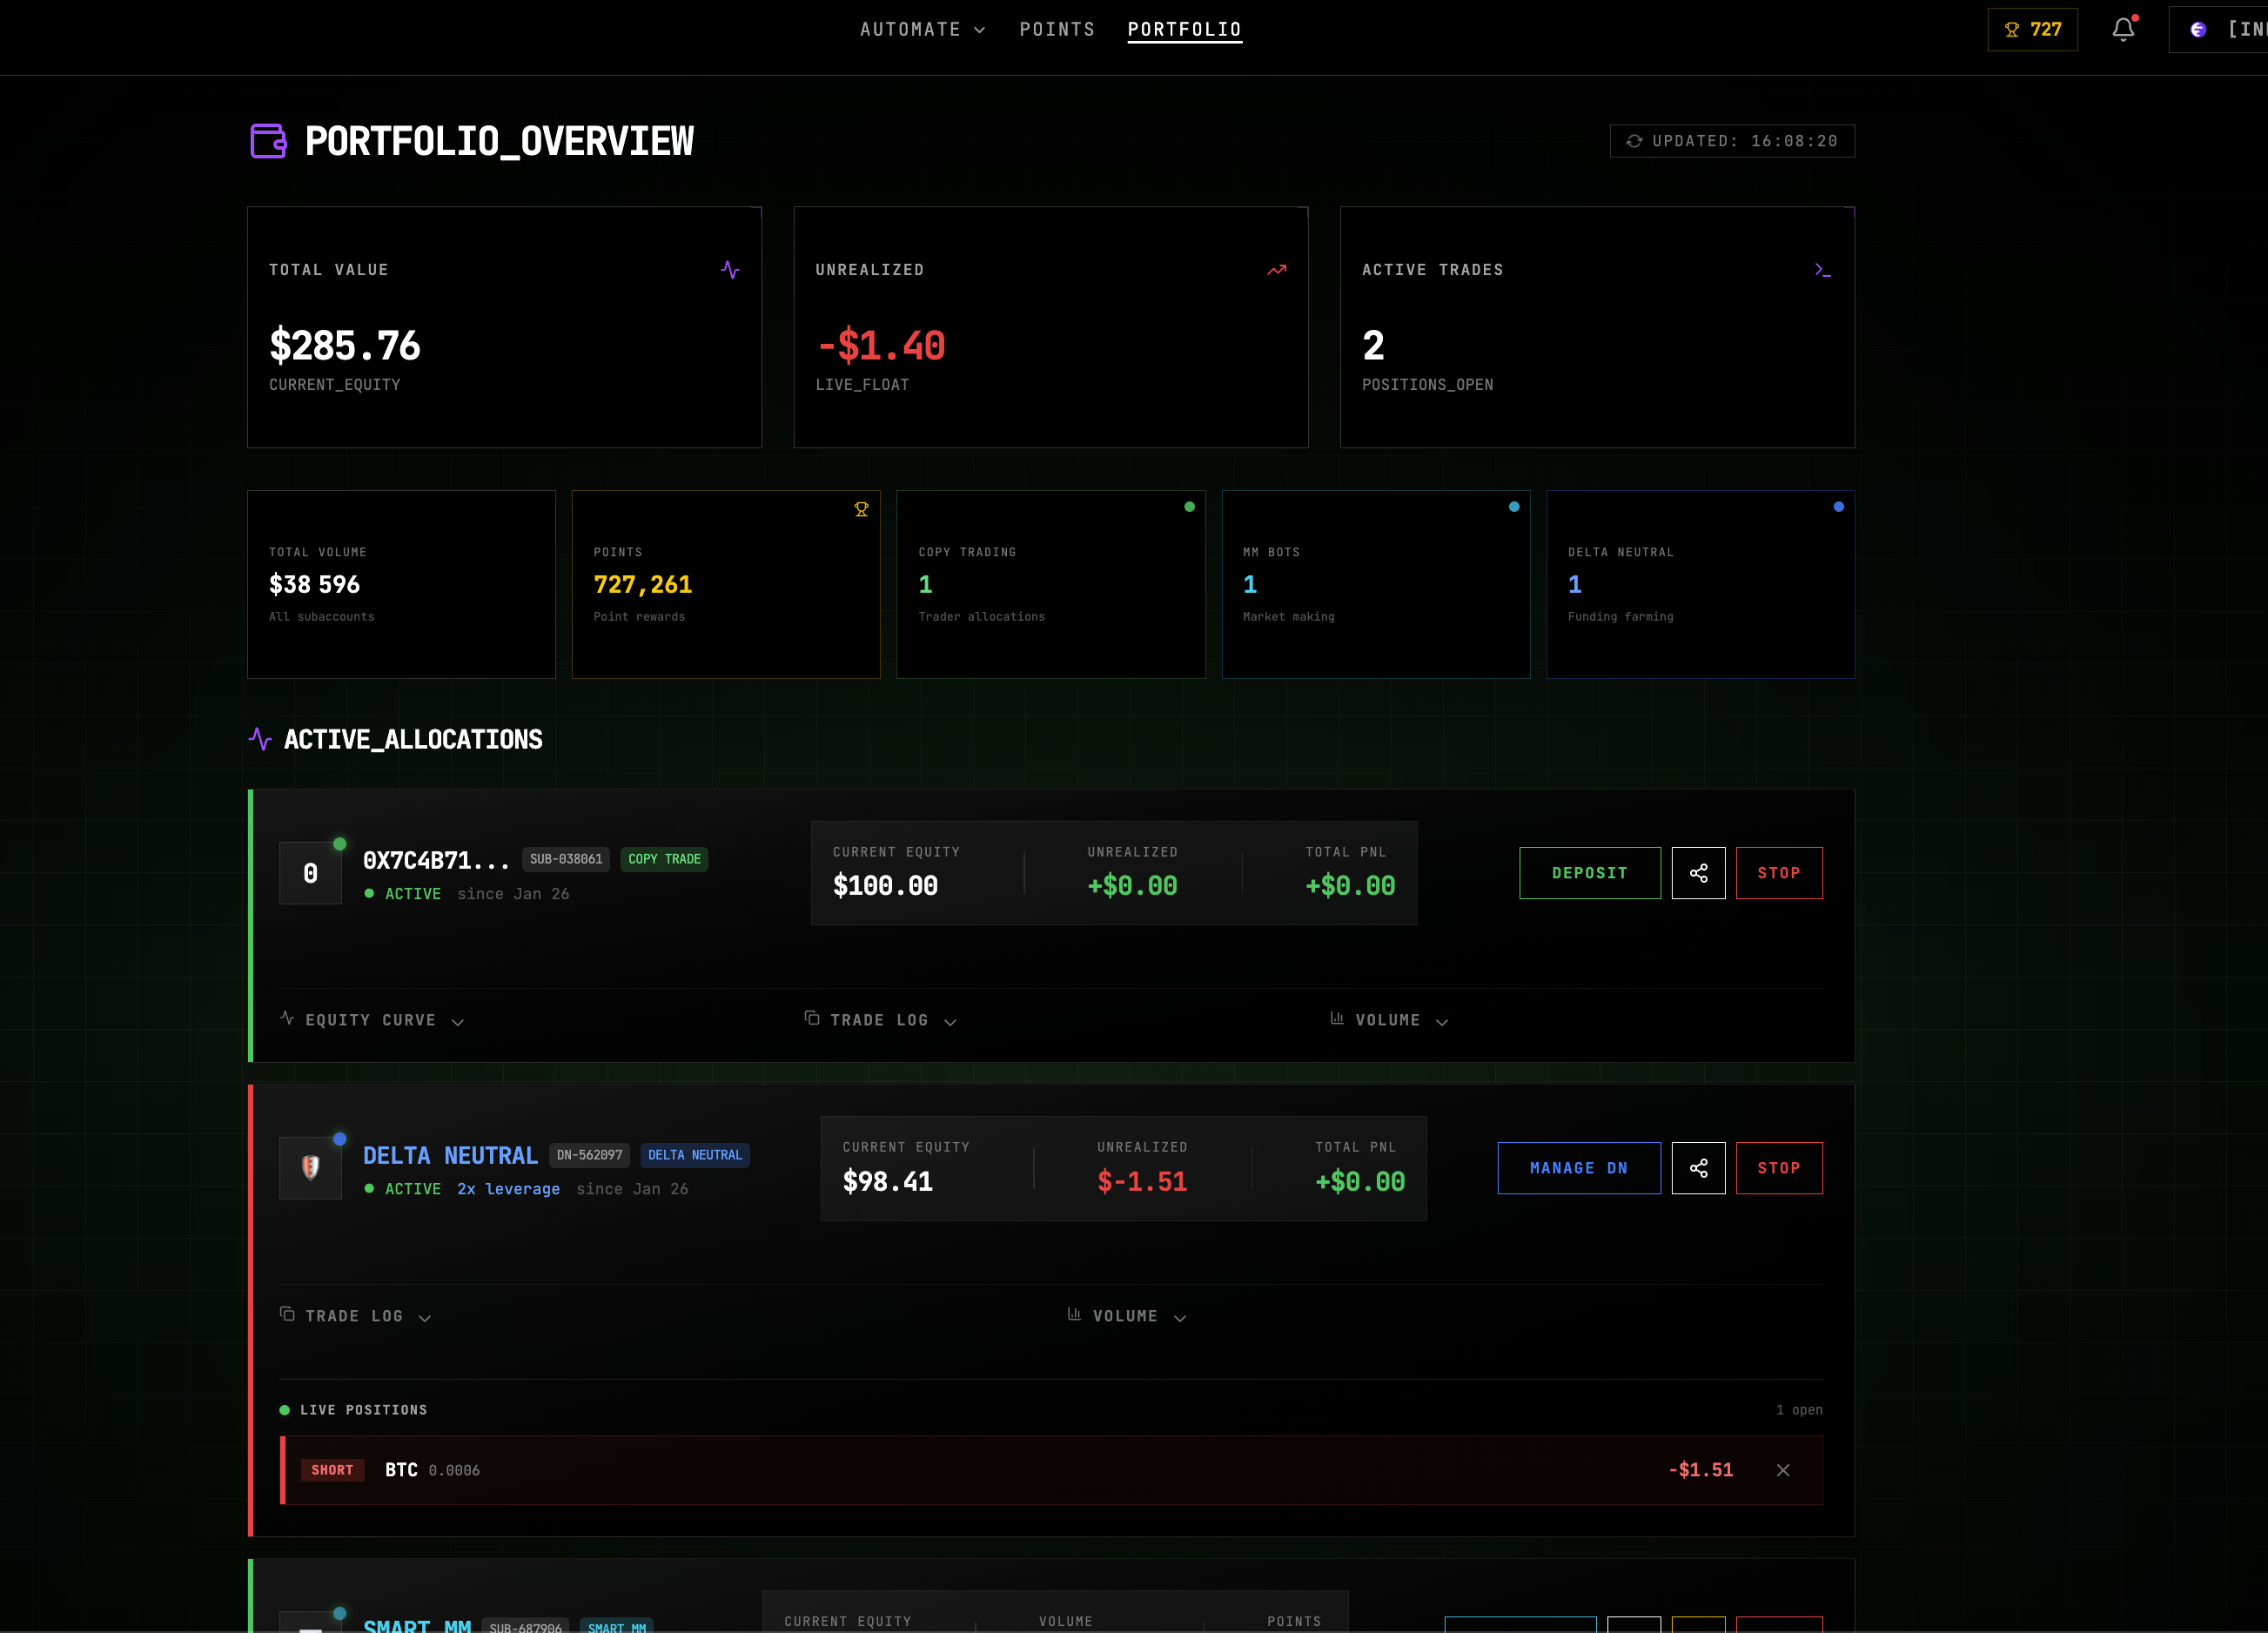The image size is (2268, 1633).
Task: Click the Manage DN button
Action: coord(1578,1168)
